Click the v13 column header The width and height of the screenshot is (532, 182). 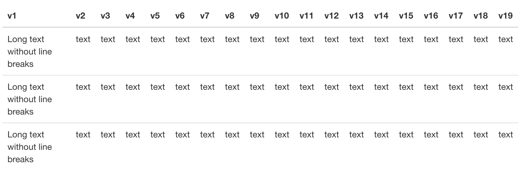(356, 16)
